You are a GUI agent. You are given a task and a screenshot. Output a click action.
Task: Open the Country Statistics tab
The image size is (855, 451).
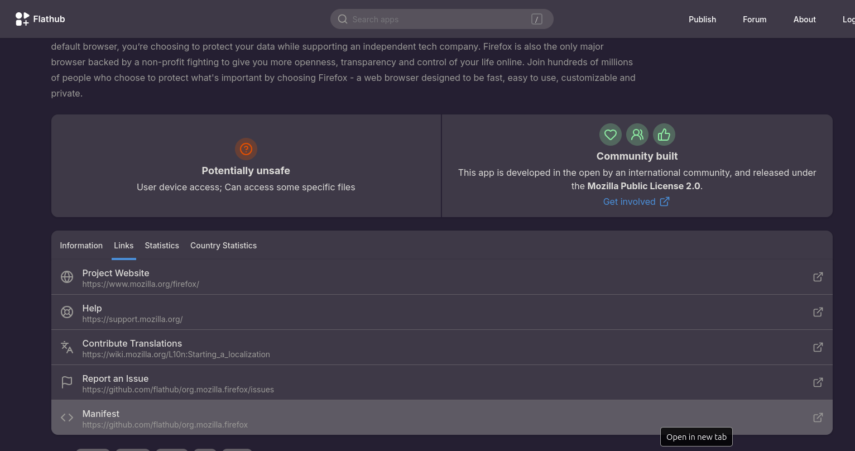[x=223, y=246]
